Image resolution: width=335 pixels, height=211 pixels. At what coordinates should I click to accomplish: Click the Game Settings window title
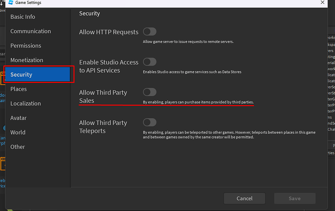pos(28,3)
